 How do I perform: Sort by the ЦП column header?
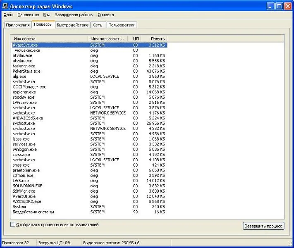click(x=134, y=39)
